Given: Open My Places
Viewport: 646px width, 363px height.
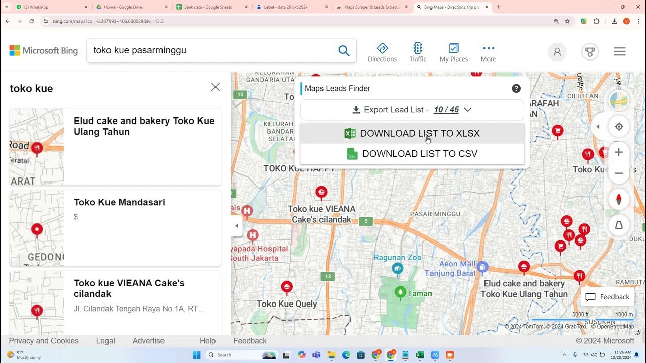Looking at the screenshot, I should tap(454, 52).
